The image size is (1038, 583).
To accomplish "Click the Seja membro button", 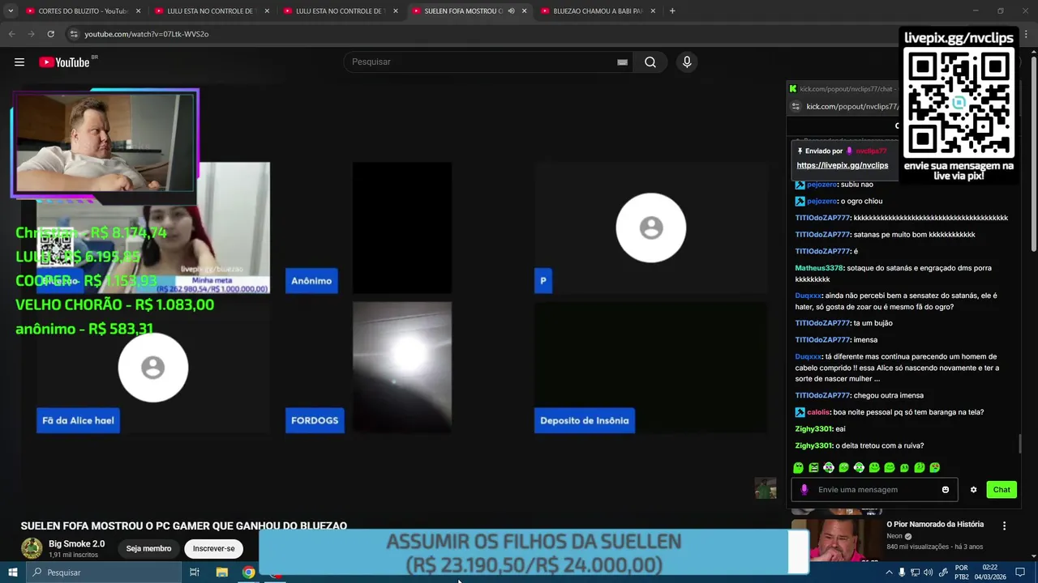I will (148, 549).
